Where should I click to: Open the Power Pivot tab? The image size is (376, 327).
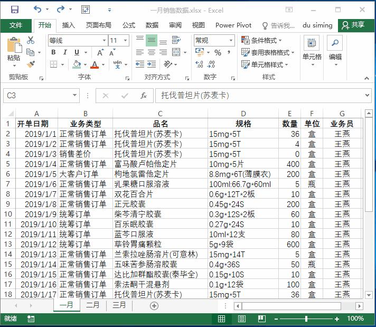(233, 25)
